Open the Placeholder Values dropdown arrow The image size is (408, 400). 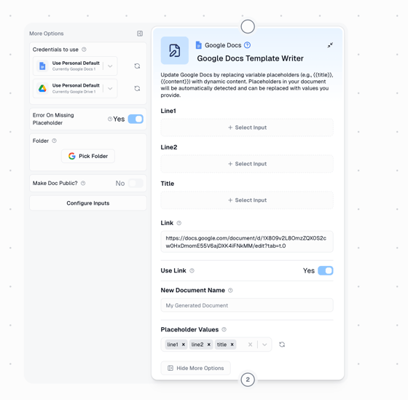click(264, 345)
